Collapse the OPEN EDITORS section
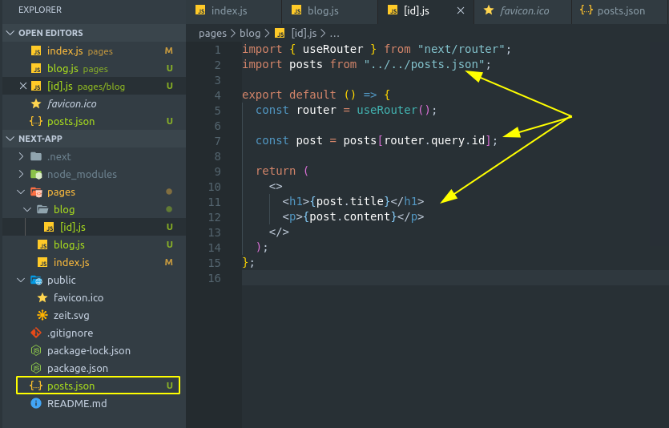 10,33
